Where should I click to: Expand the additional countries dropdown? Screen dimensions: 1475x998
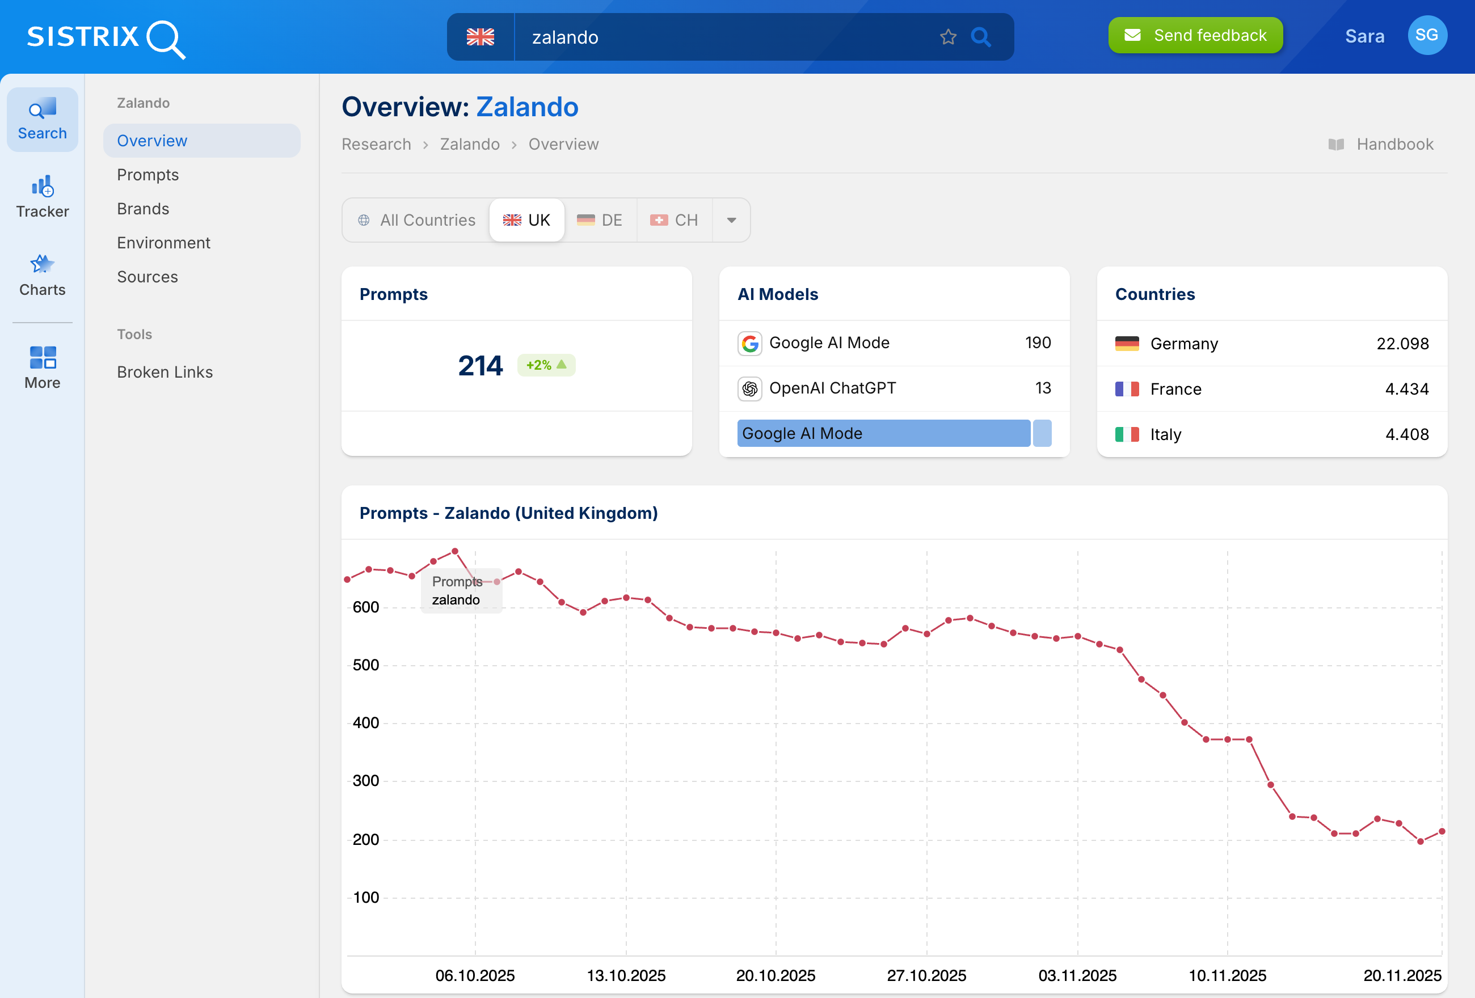pos(732,220)
